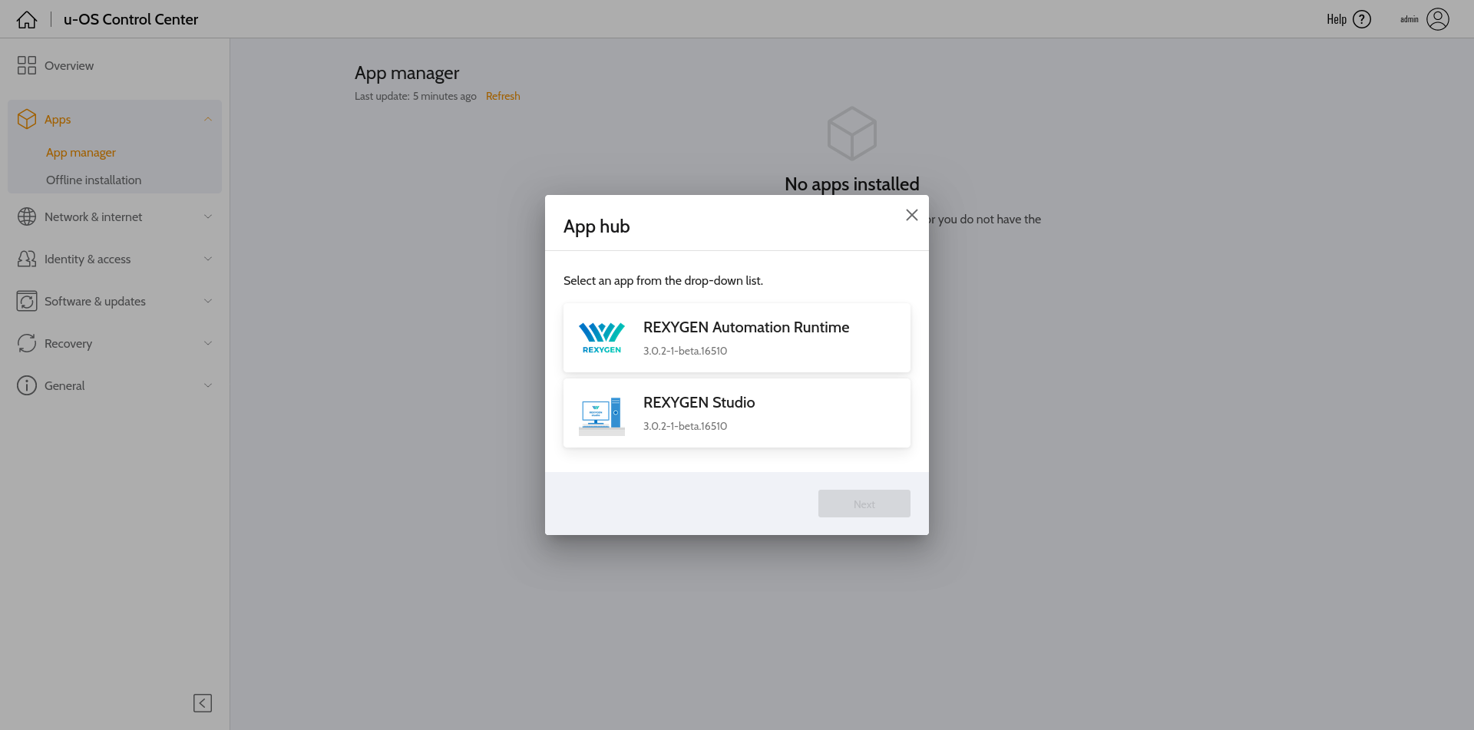Expand Network & internet chevron
This screenshot has height=730, width=1474.
coord(208,216)
